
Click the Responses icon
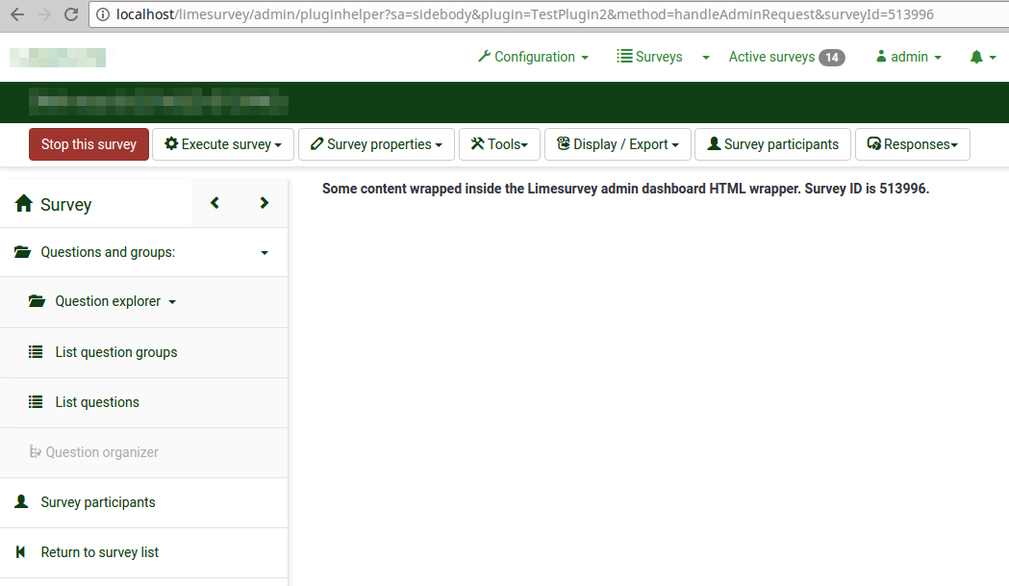point(874,143)
